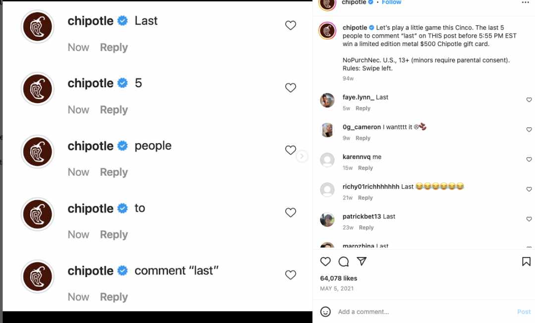
Task: Like faye.lynn_'s comment
Action: tap(529, 100)
